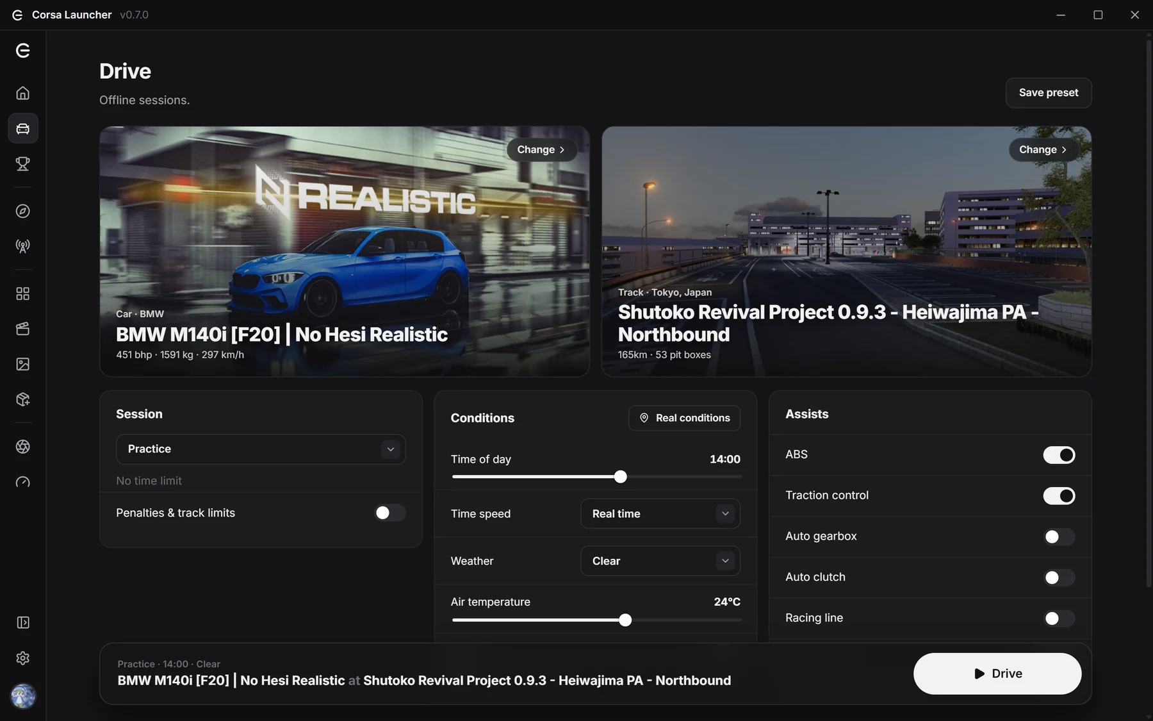Viewport: 1153px width, 721px height.
Task: Open the clapperboard replays icon in sidebar
Action: coord(23,329)
